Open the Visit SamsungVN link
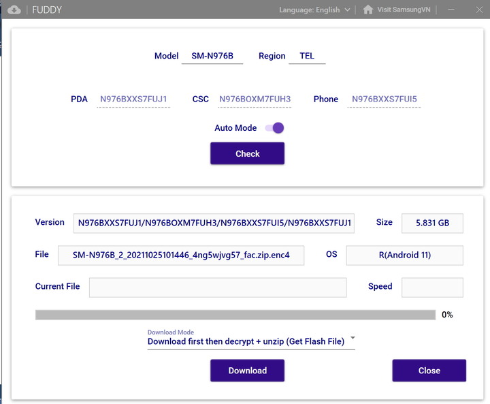The width and height of the screenshot is (490, 404). tap(404, 10)
